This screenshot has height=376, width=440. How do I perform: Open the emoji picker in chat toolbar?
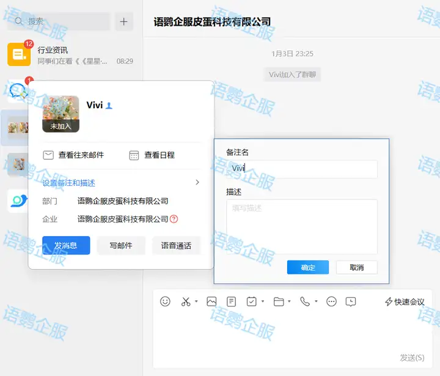click(165, 301)
